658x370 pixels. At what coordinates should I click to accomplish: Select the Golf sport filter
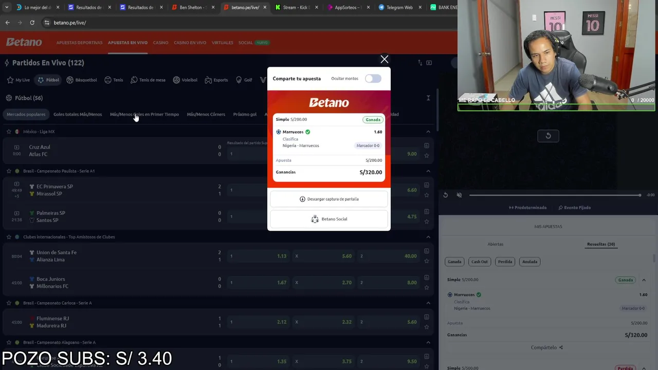point(244,80)
